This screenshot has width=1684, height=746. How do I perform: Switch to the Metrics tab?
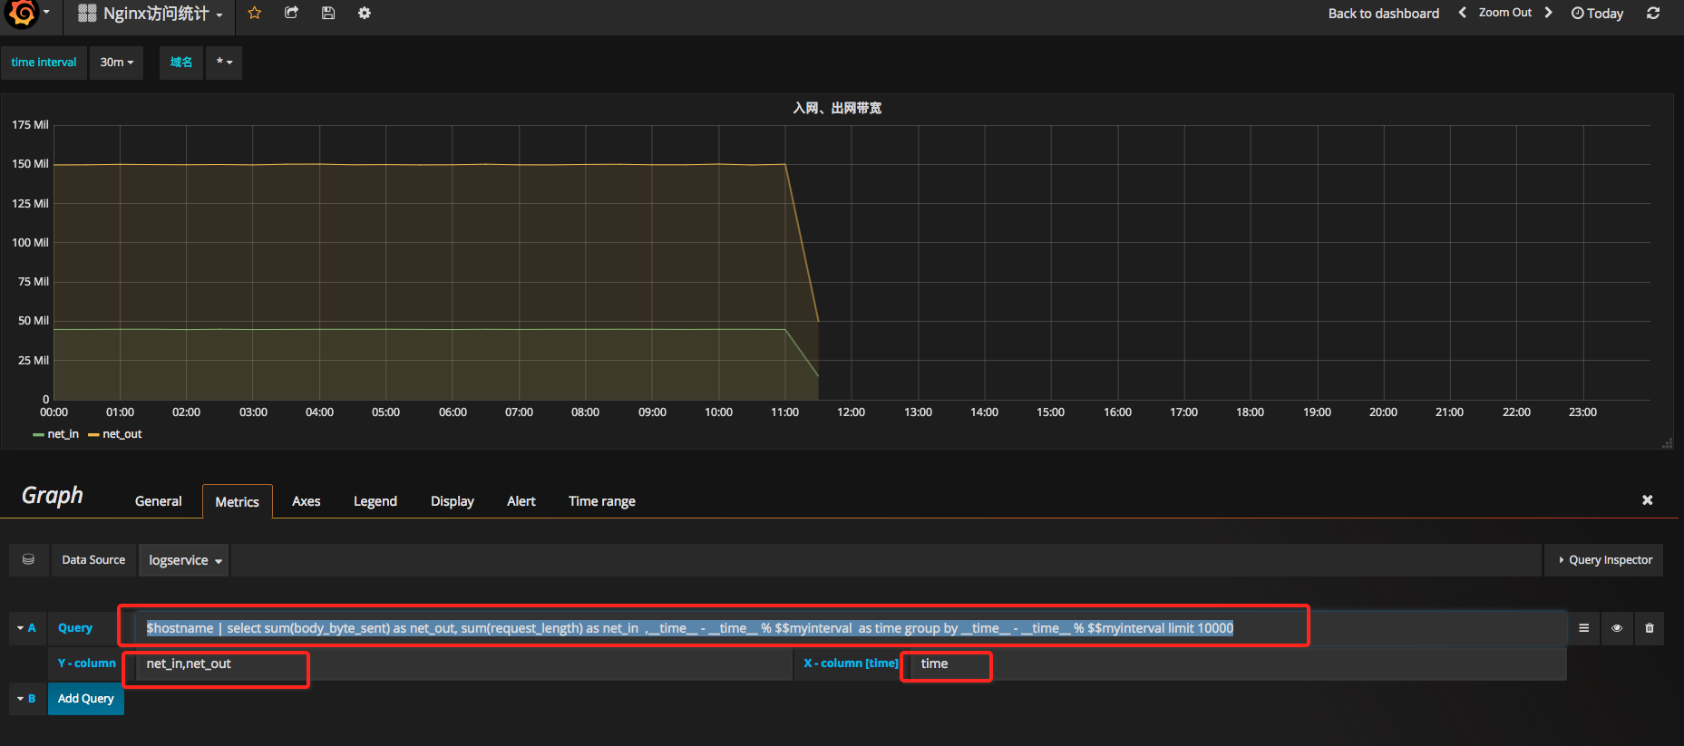(x=238, y=501)
